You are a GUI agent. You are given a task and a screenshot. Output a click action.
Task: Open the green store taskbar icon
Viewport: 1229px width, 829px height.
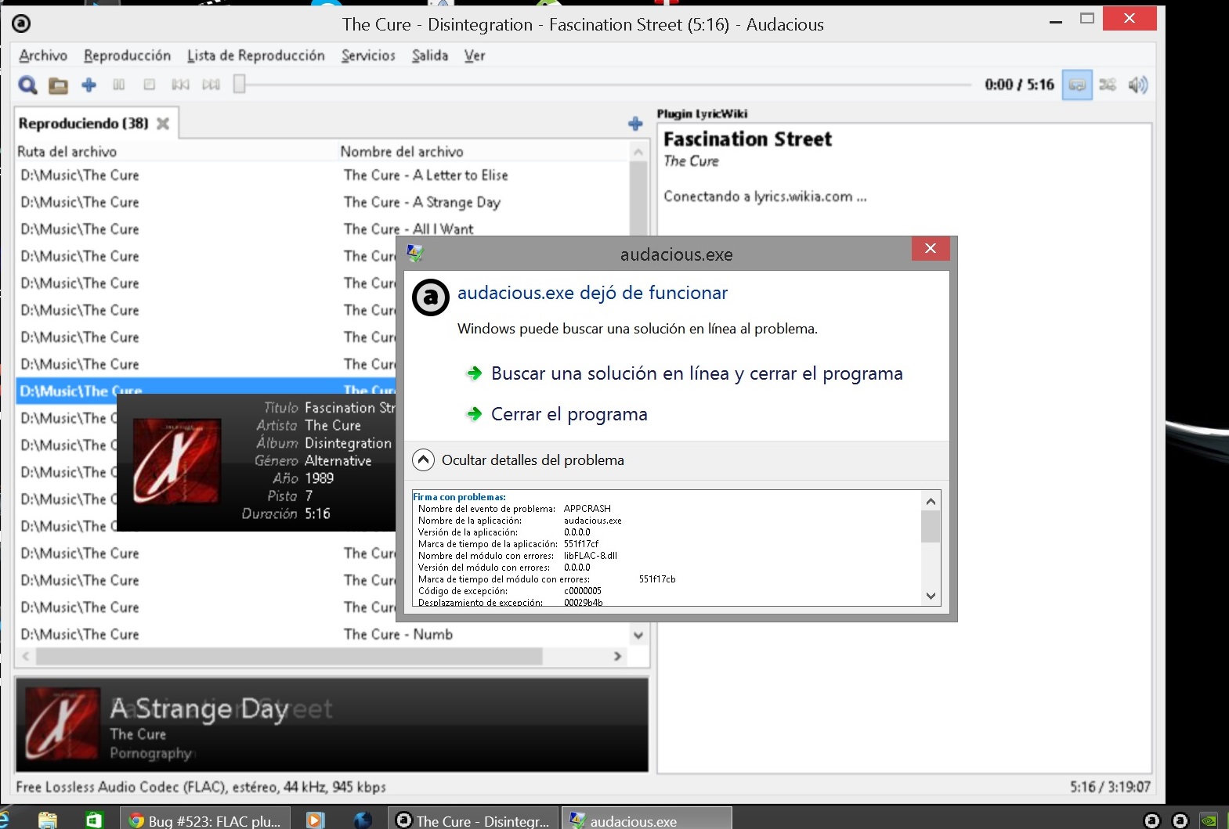pos(94,820)
